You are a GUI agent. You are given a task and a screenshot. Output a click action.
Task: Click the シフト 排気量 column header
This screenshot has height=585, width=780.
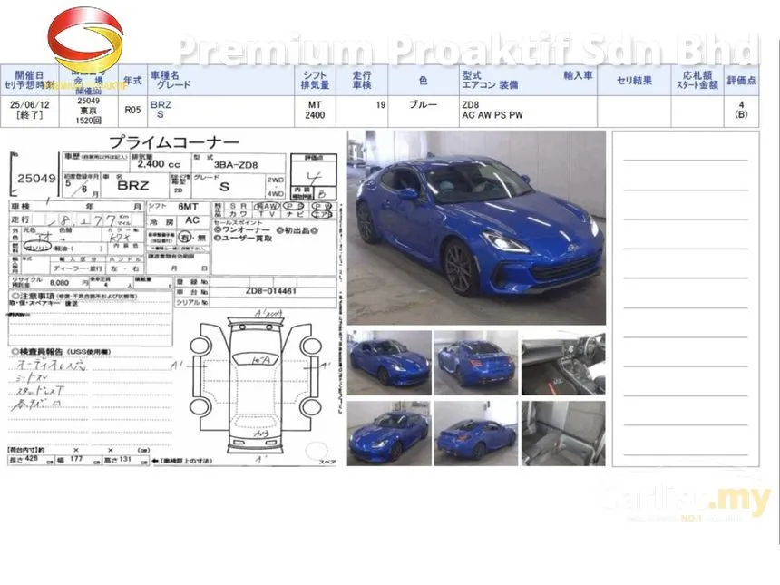(315, 80)
